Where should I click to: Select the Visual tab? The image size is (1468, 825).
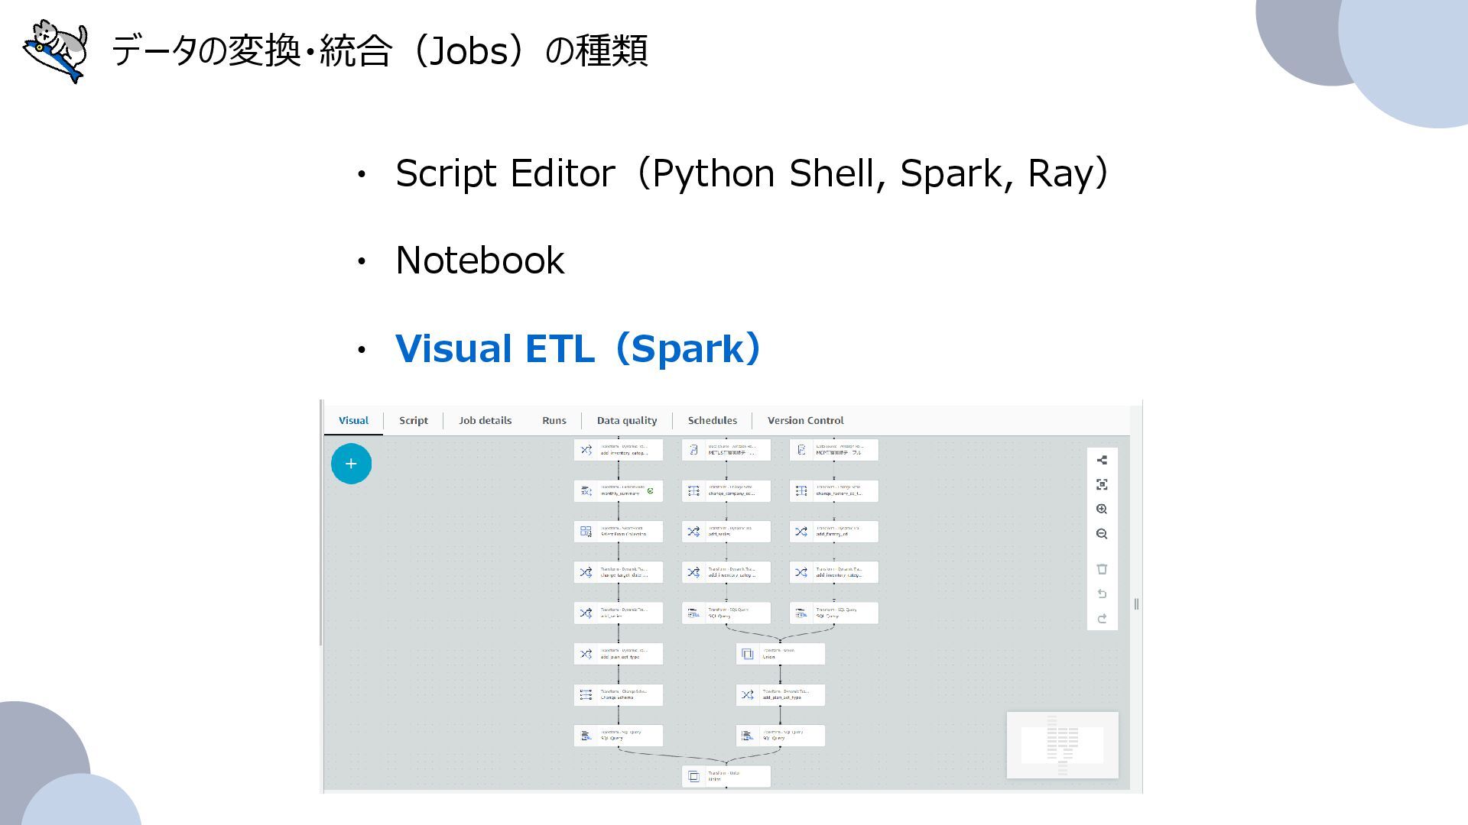click(x=353, y=420)
